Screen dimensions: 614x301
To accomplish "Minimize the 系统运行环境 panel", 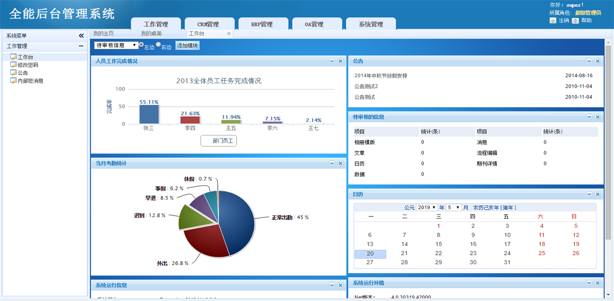I will pyautogui.click(x=589, y=283).
